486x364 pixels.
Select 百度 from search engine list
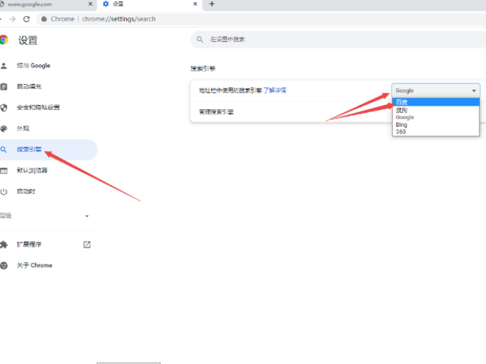pyautogui.click(x=436, y=102)
